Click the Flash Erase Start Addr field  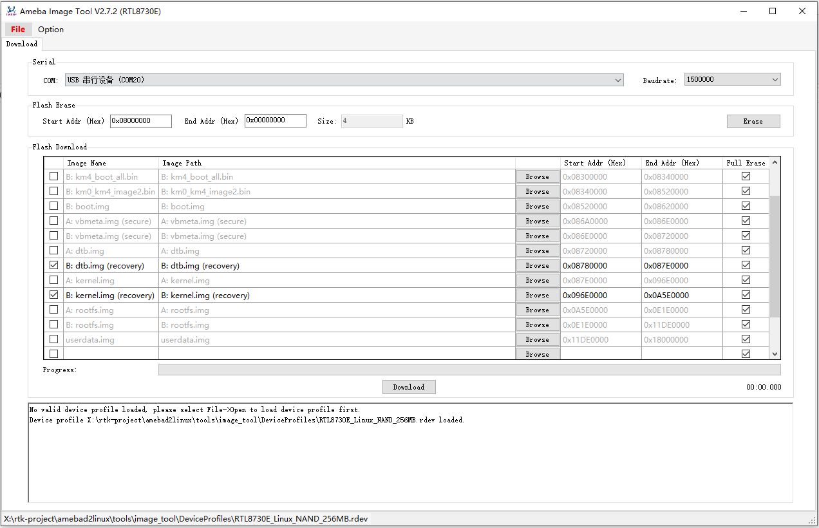click(x=140, y=121)
